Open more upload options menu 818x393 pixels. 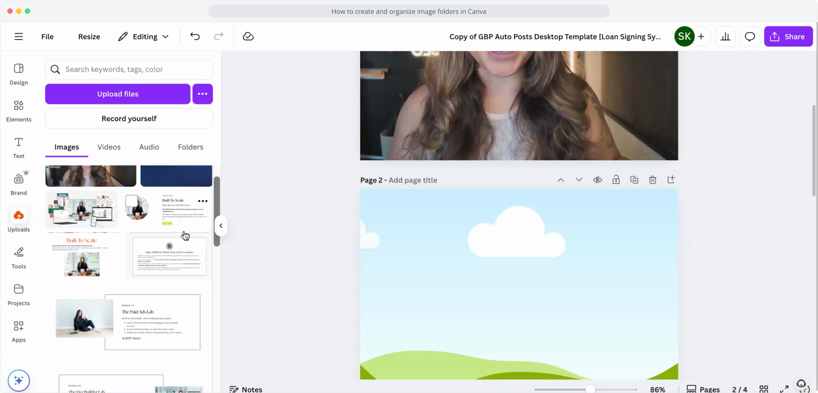pyautogui.click(x=203, y=94)
